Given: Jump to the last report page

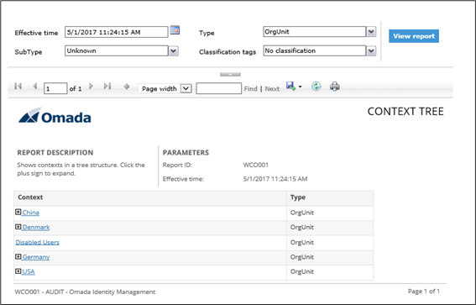Looking at the screenshot, I should coord(107,87).
